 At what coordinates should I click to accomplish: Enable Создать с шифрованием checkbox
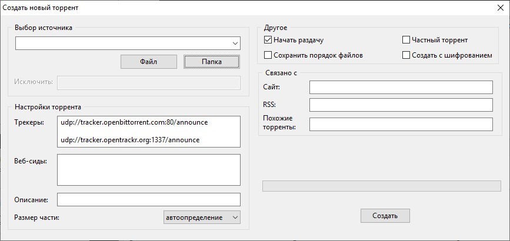click(x=406, y=55)
